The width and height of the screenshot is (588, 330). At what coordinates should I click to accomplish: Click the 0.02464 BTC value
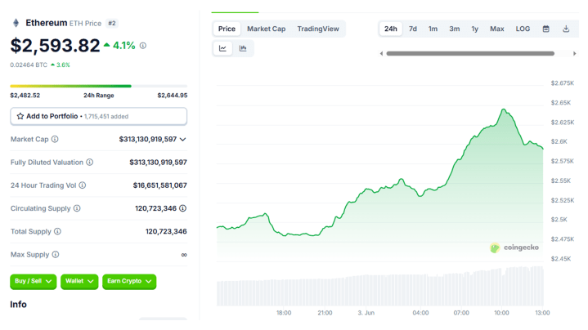pos(29,65)
